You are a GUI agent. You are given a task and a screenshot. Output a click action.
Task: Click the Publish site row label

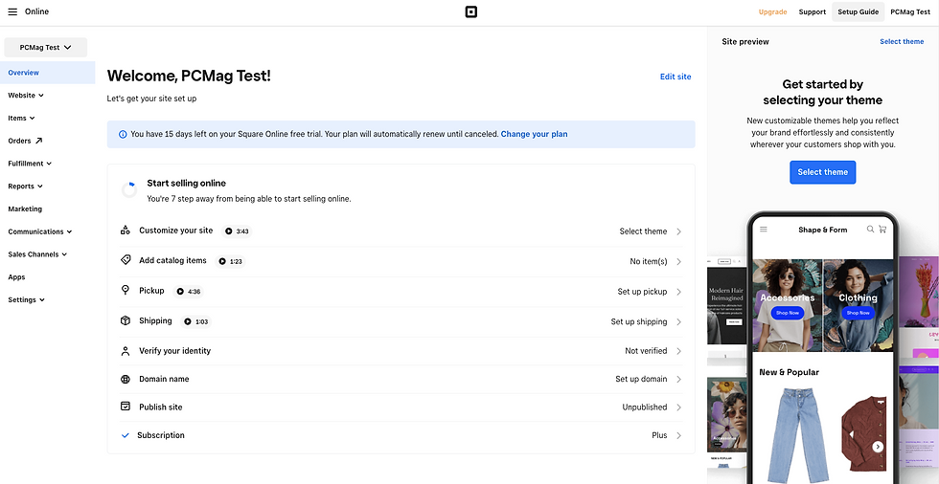(161, 407)
